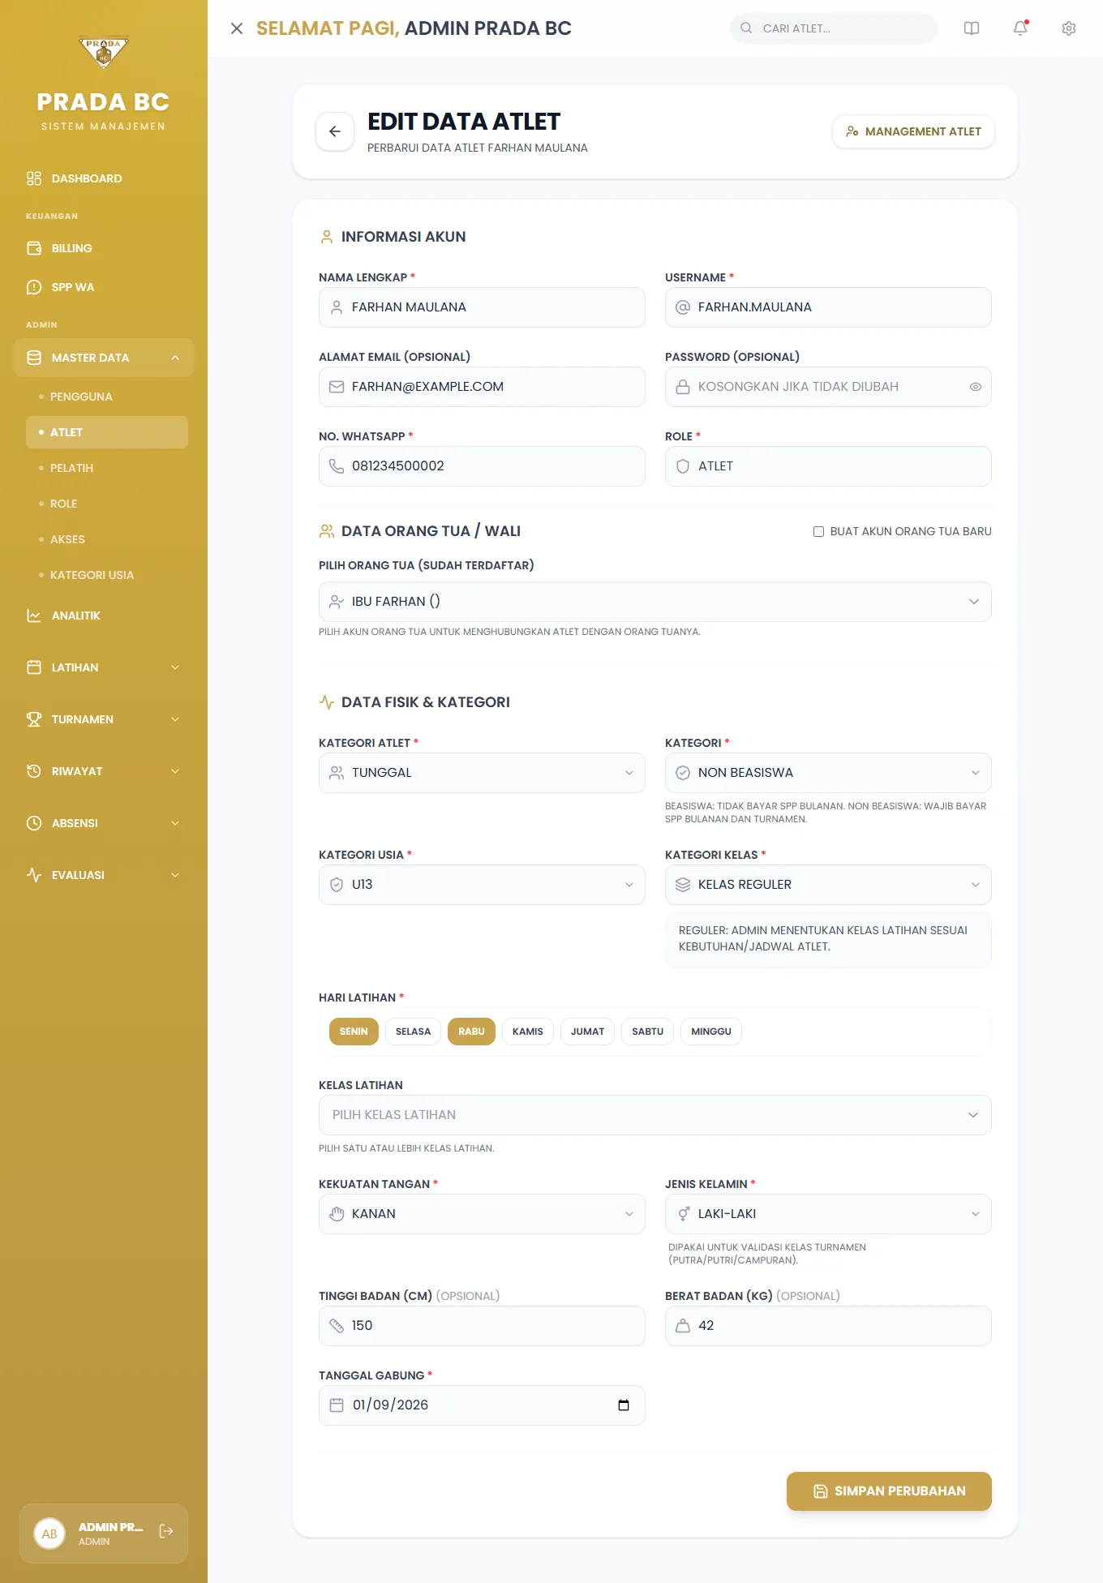
Task: Toggle the Kamis training day chip
Action: pos(528,1032)
